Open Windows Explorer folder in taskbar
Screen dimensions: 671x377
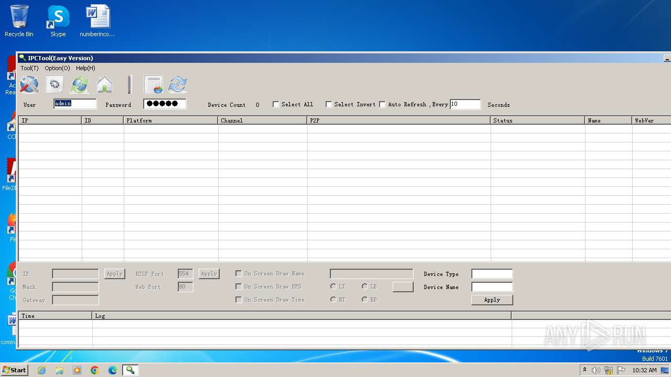[59, 370]
